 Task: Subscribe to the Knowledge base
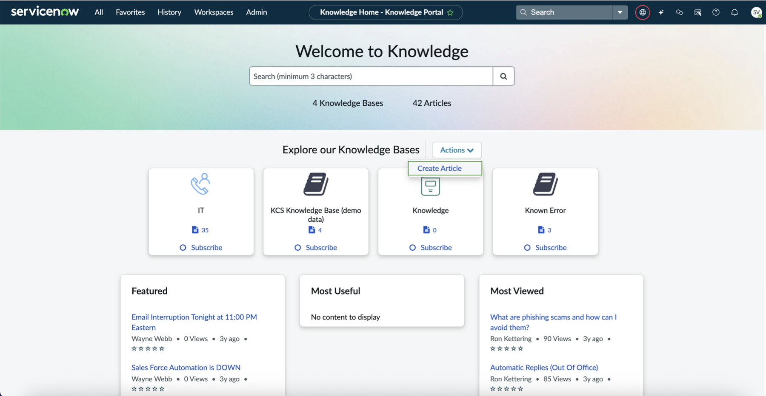click(x=431, y=247)
